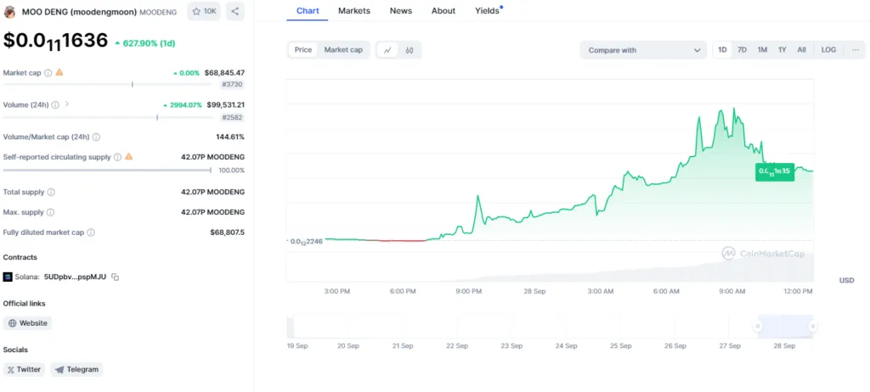Click the Solana chain logo icon
870x392 pixels.
click(x=8, y=277)
